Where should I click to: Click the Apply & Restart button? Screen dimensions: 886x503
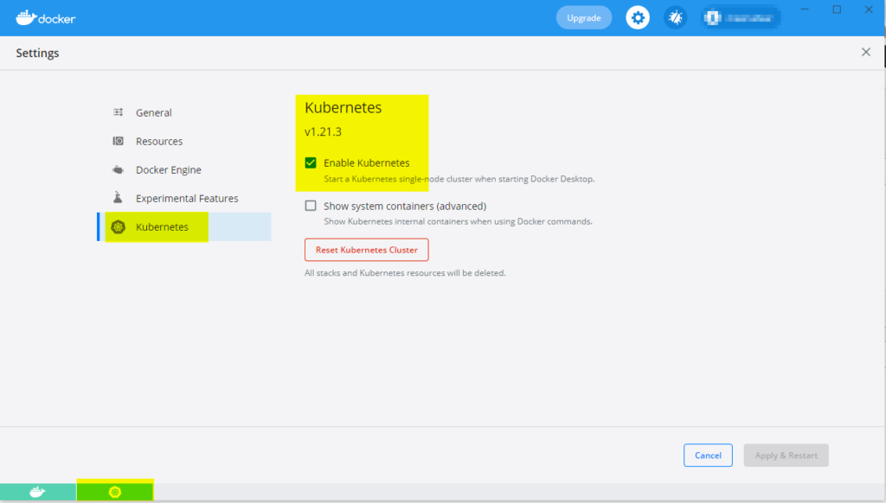pos(786,455)
